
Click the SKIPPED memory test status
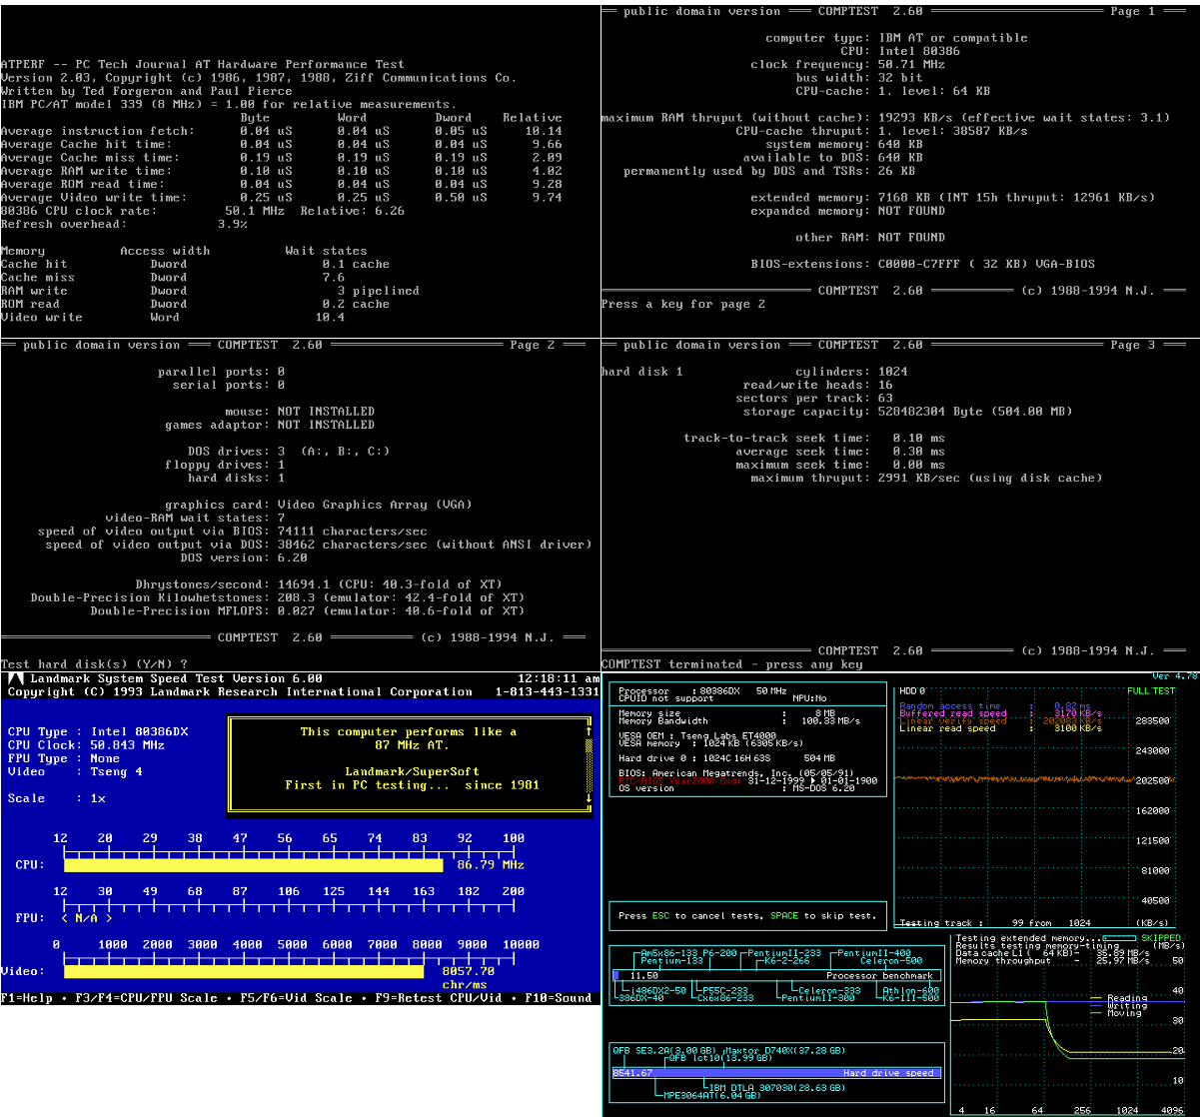point(1159,938)
